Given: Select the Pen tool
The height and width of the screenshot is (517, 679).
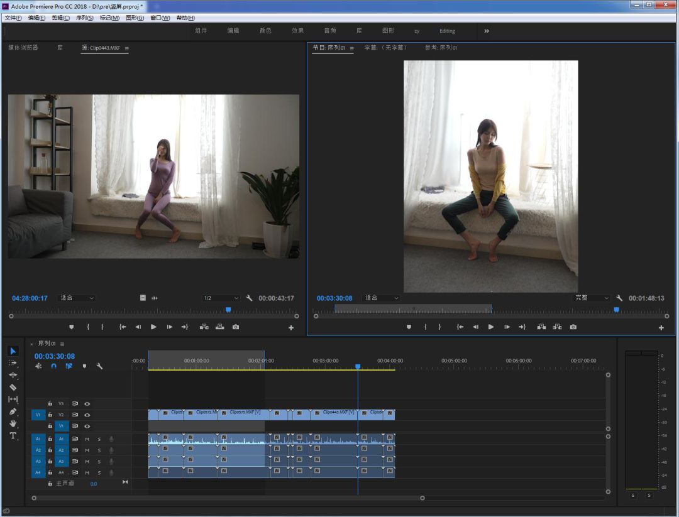Looking at the screenshot, I should point(13,411).
